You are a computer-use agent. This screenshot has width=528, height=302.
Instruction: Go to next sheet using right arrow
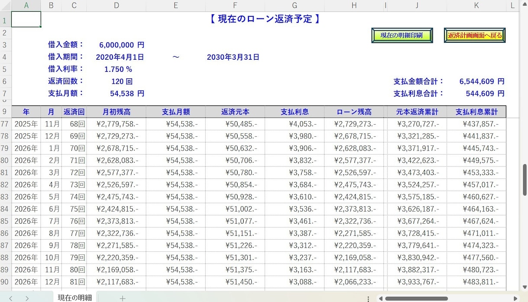[27, 298]
